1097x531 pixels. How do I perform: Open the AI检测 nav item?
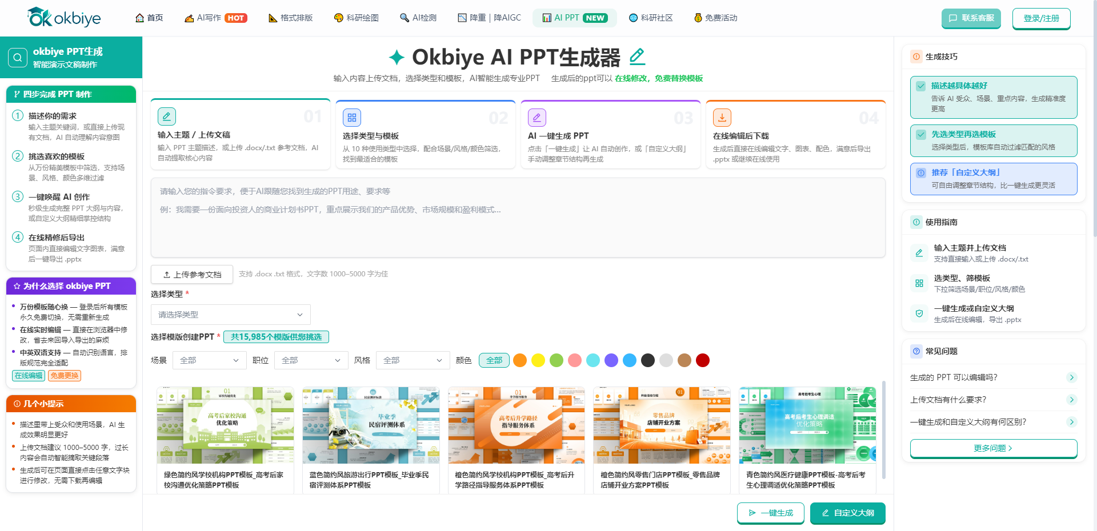(418, 18)
